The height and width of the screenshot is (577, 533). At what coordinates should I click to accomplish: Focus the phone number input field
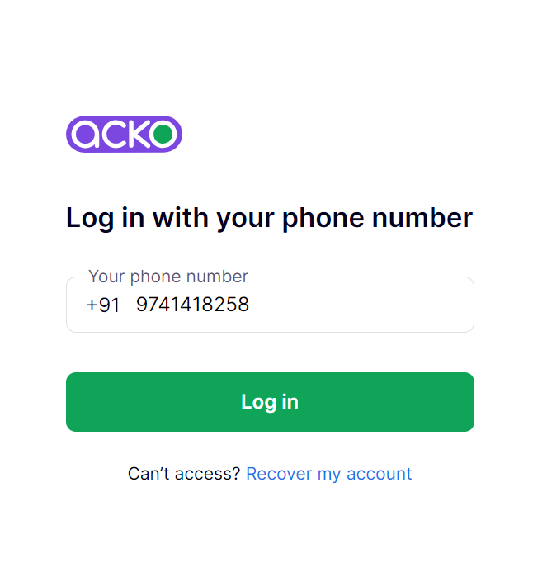(x=270, y=305)
